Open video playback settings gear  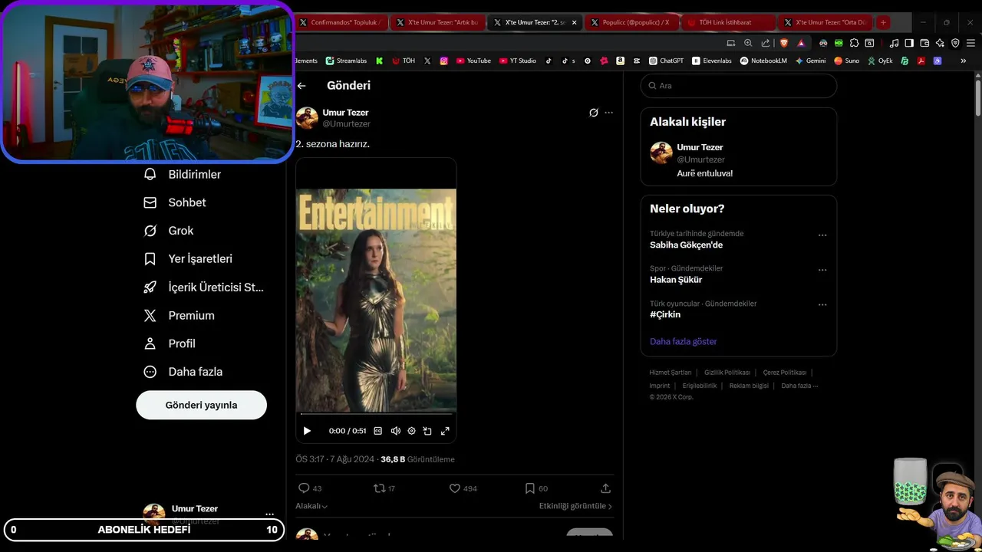tap(411, 431)
